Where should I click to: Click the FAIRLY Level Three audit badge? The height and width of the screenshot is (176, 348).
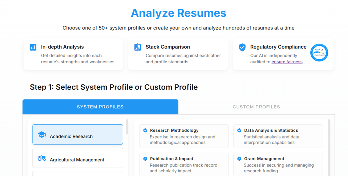click(319, 52)
